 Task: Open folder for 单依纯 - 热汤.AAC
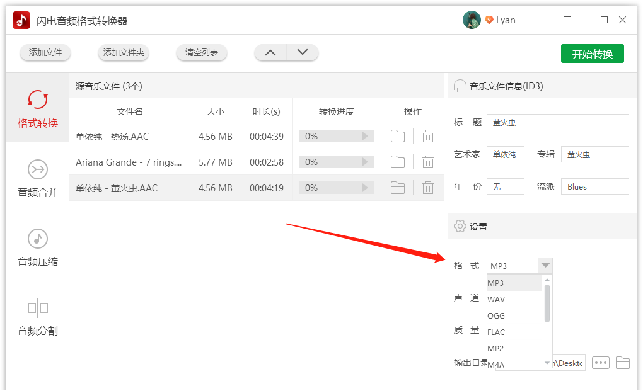(x=398, y=135)
